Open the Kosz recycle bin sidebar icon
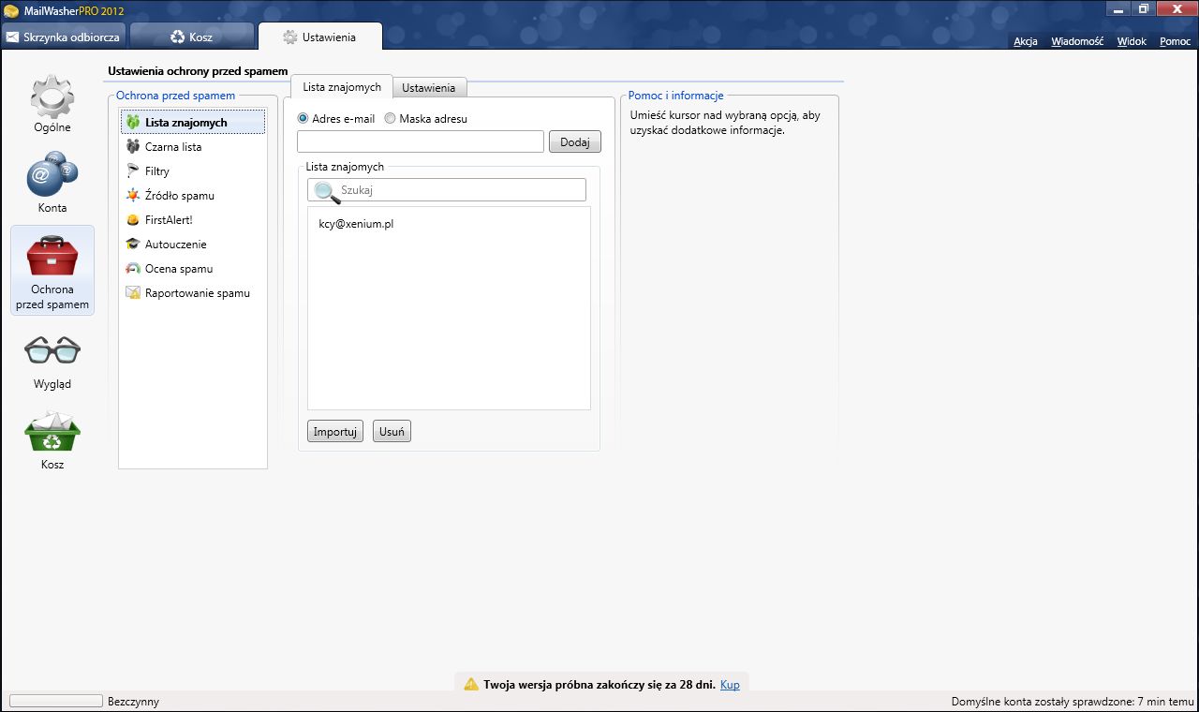This screenshot has height=712, width=1199. point(52,433)
